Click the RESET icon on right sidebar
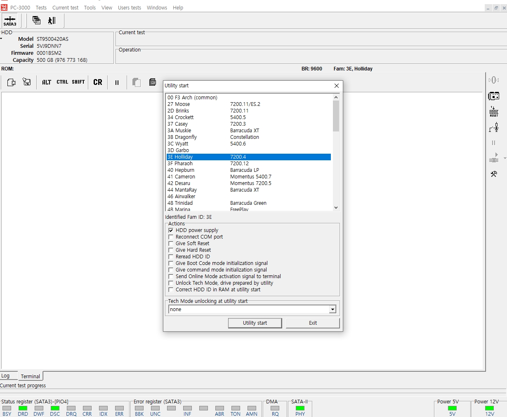The height and width of the screenshot is (417, 507). 493,112
